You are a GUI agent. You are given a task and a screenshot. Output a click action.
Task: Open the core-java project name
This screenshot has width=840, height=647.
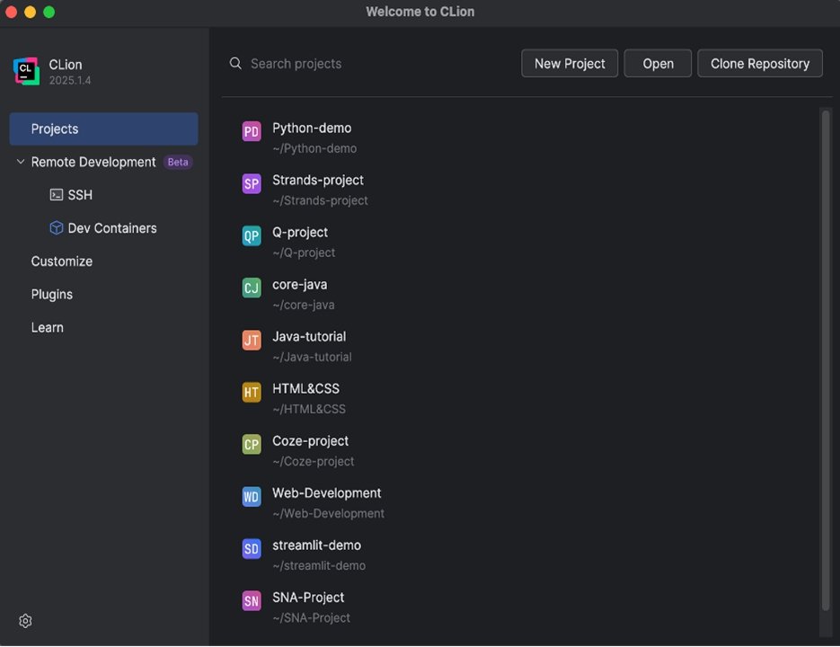(299, 284)
